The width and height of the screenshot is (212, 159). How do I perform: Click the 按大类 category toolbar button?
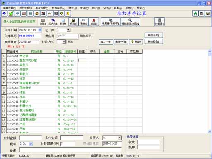pos(53,22)
